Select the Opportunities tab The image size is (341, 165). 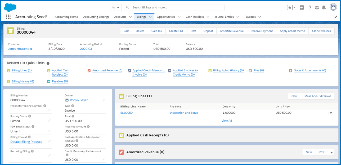pos(166,17)
